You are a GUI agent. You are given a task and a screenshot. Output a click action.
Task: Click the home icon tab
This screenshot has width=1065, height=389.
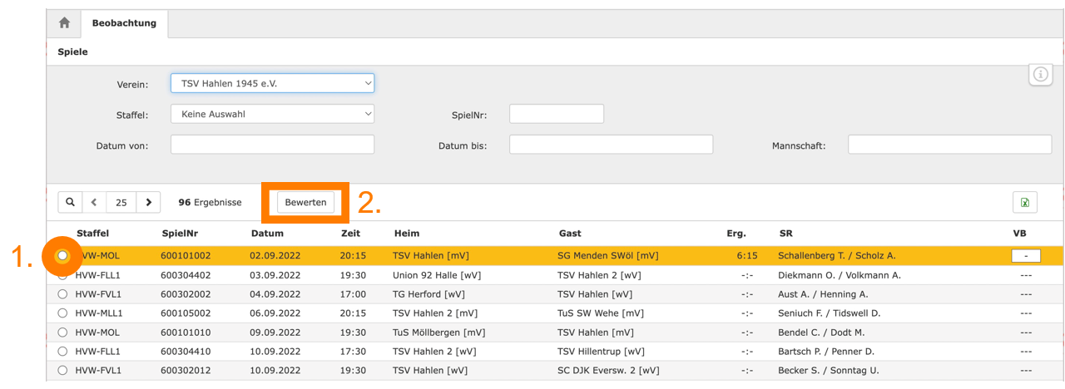tap(63, 23)
